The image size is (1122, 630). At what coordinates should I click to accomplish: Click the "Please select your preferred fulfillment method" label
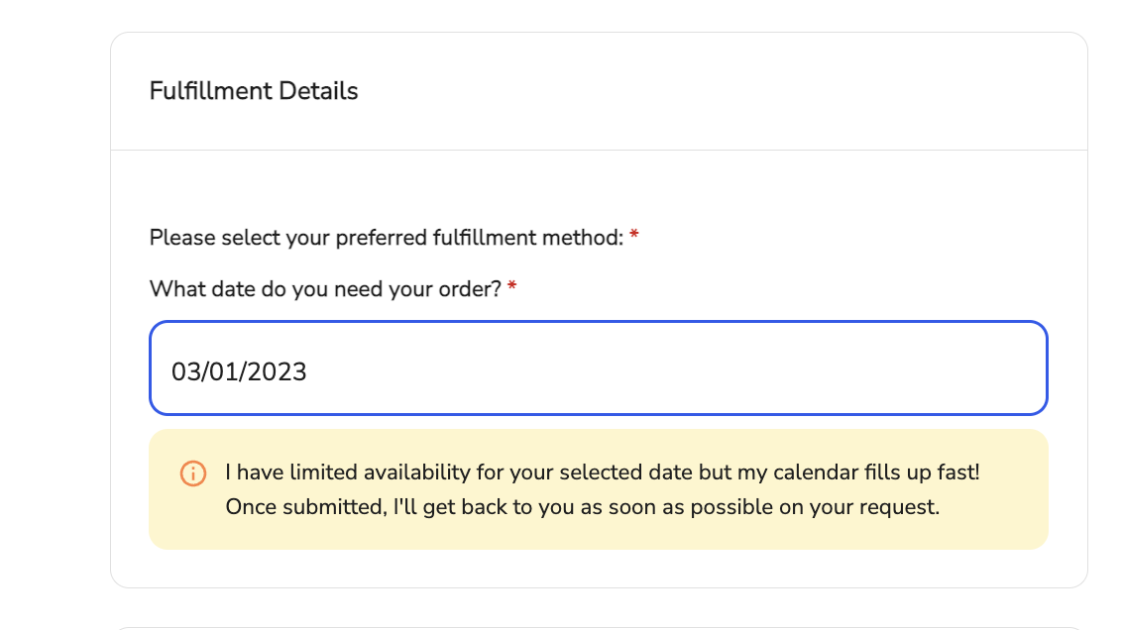click(387, 238)
